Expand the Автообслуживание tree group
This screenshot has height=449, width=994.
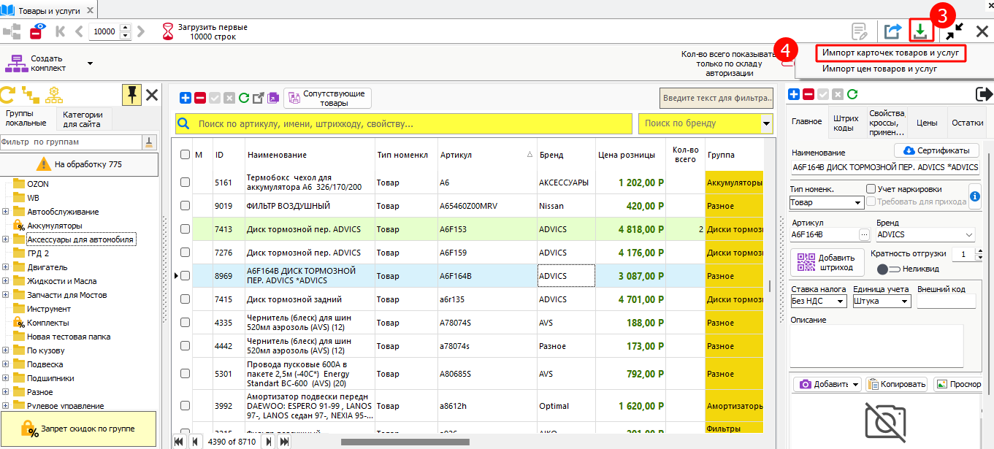tap(6, 212)
